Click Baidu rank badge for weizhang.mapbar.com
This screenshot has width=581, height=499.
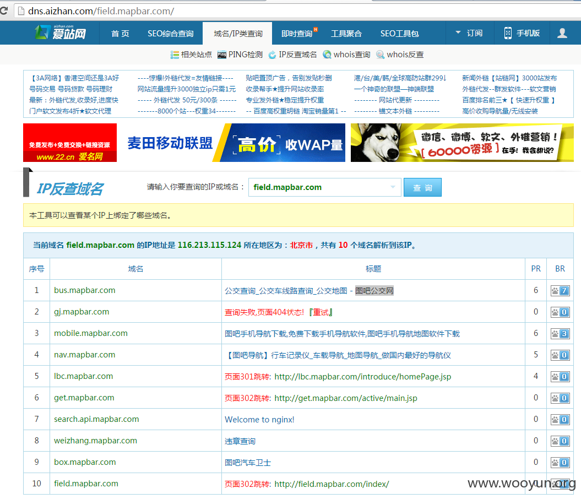(x=560, y=441)
